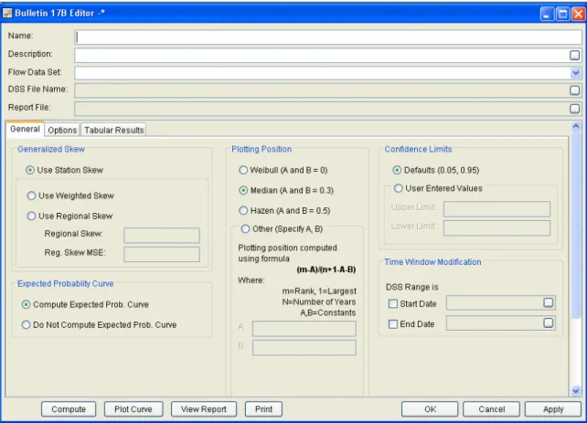This screenshot has width=587, height=423.
Task: Click the Name input field
Action: (328, 37)
